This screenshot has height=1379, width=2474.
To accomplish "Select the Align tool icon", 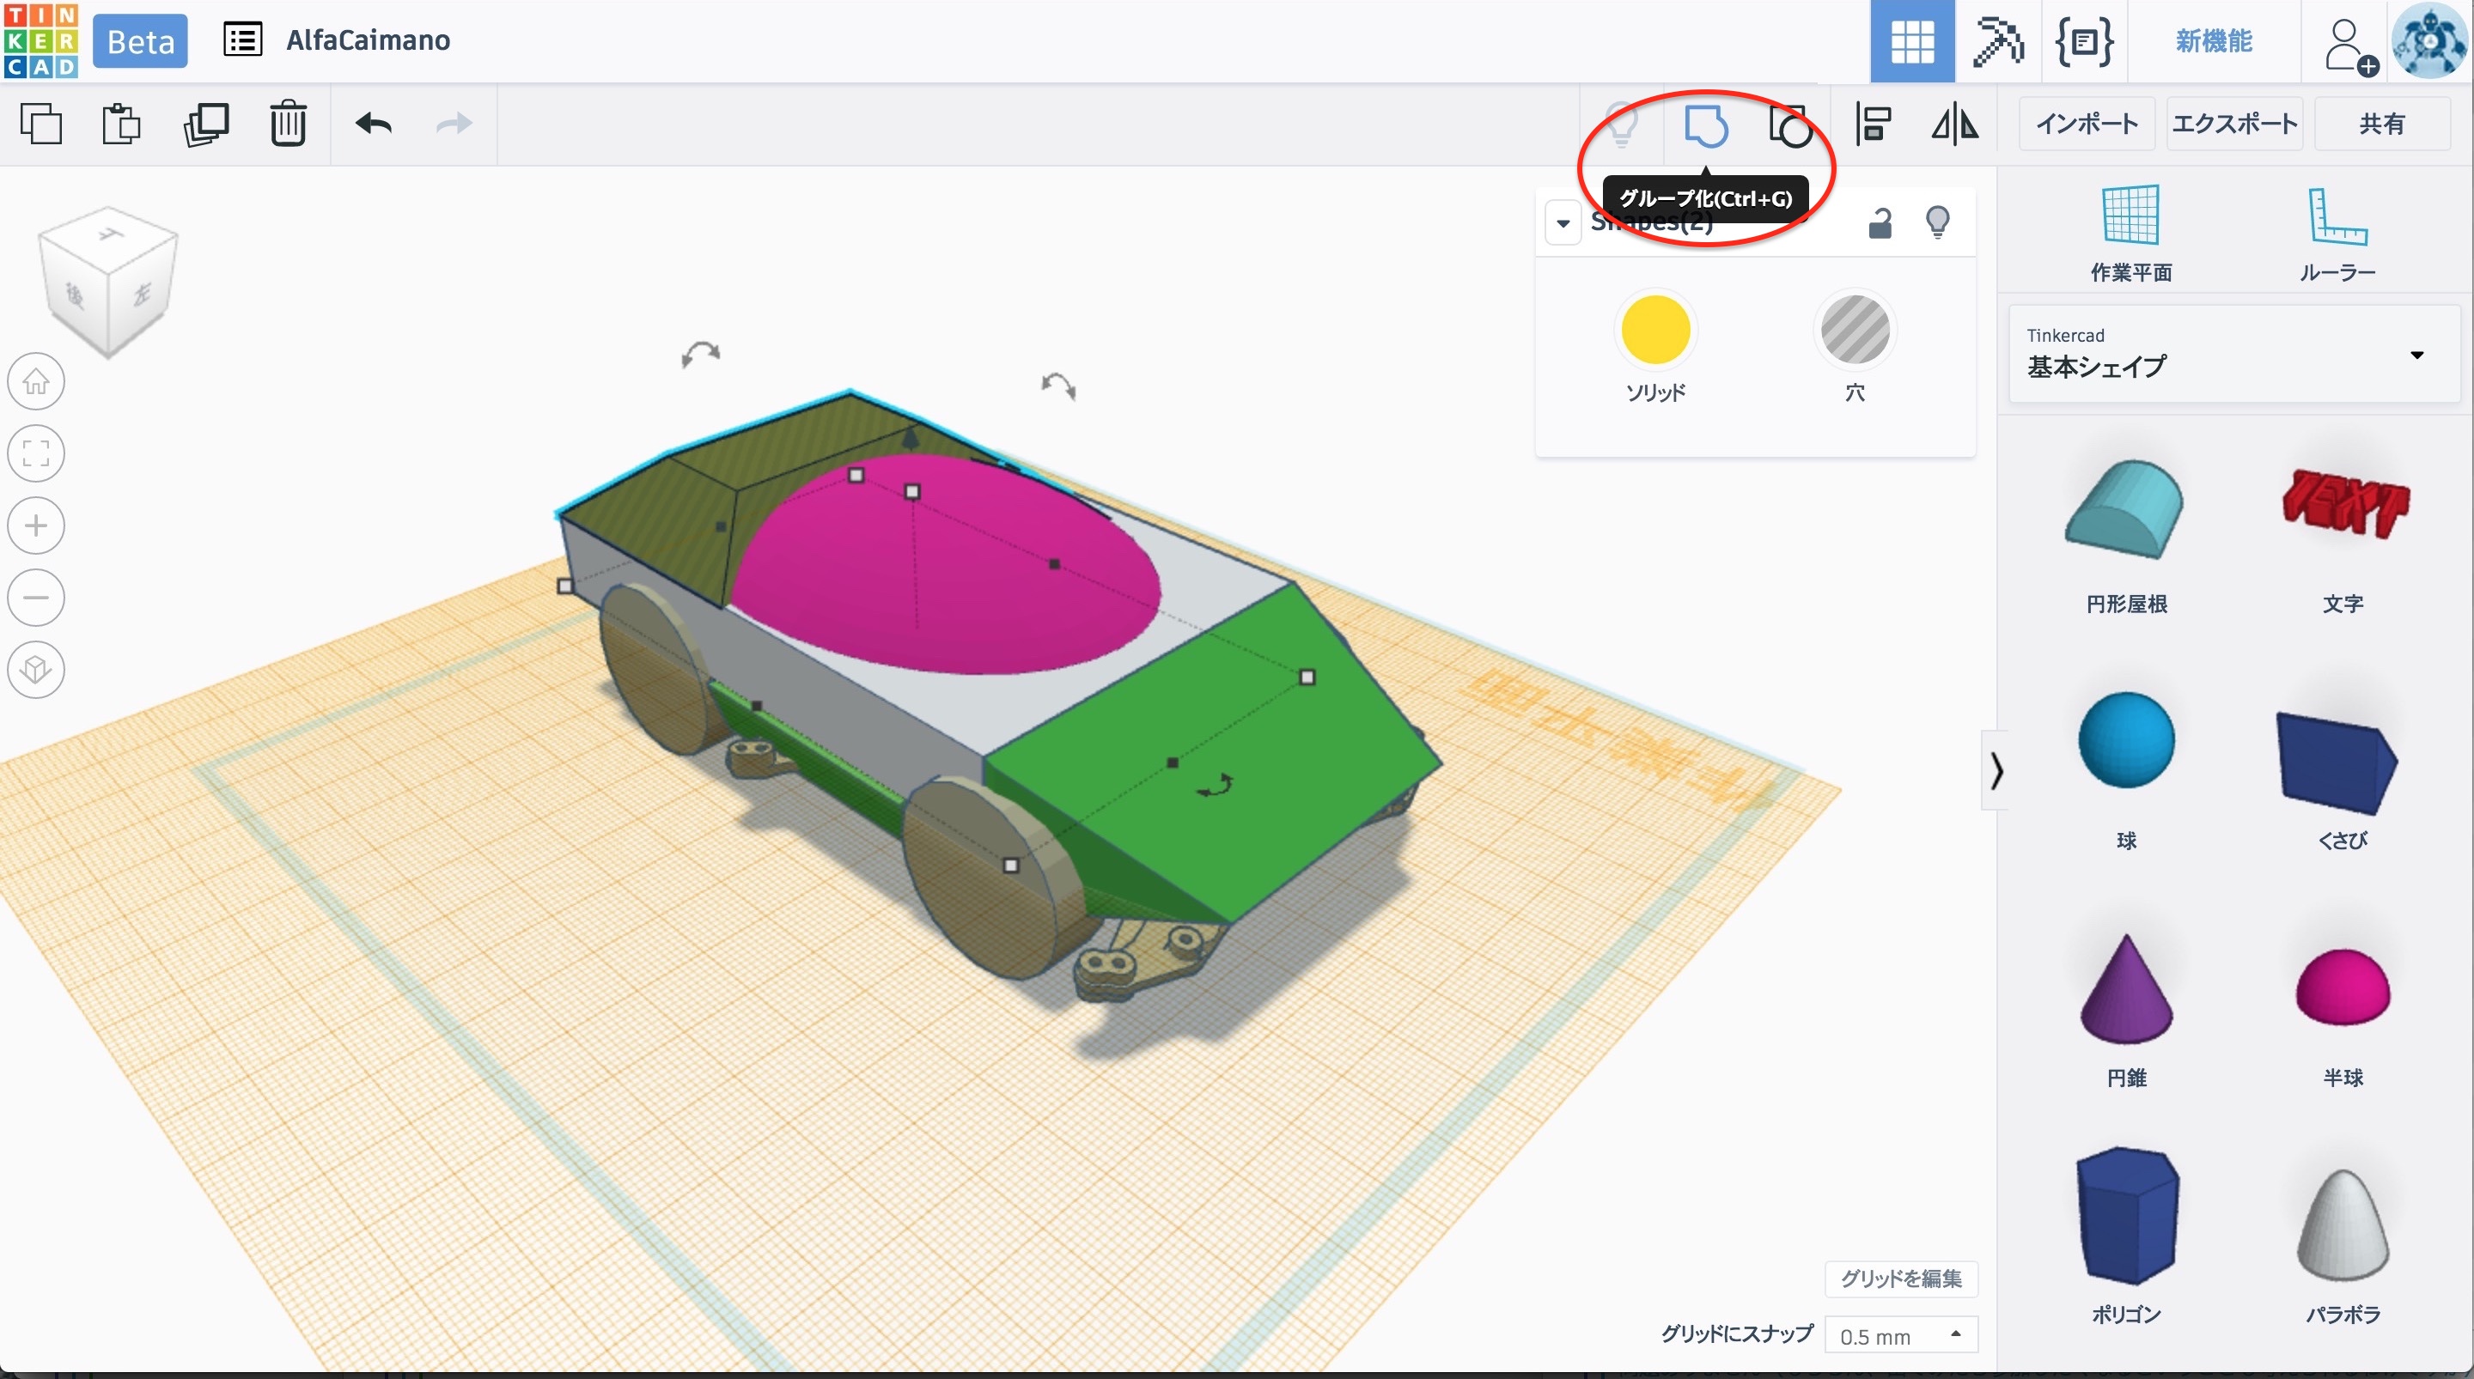I will point(1873,124).
